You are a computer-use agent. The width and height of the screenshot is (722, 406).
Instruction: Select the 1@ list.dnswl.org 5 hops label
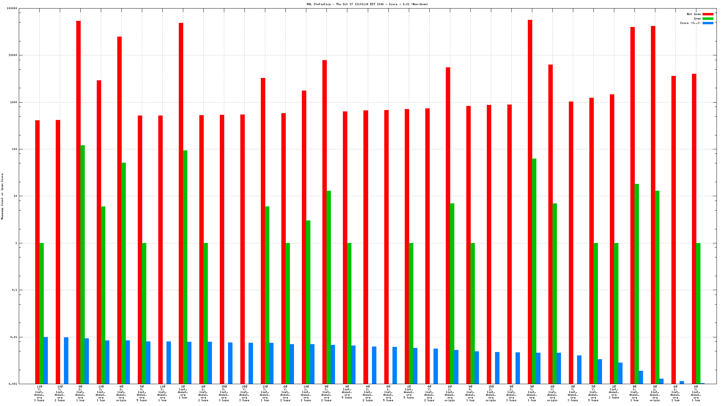tap(409, 392)
